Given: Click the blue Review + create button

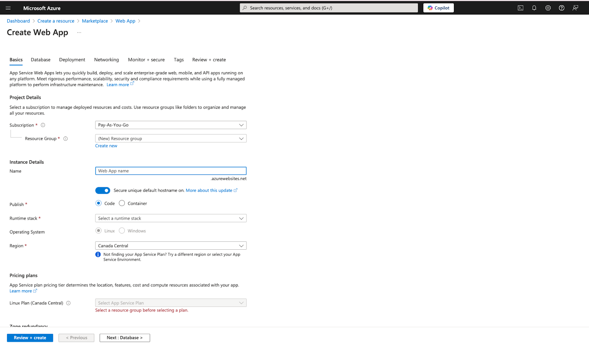Looking at the screenshot, I should click(30, 338).
